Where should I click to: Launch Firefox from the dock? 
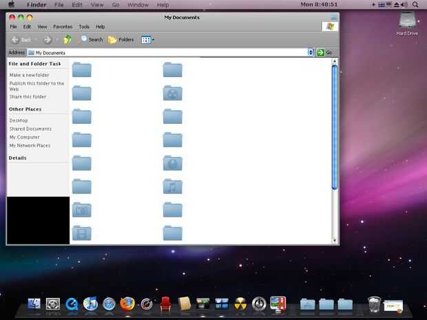[127, 303]
